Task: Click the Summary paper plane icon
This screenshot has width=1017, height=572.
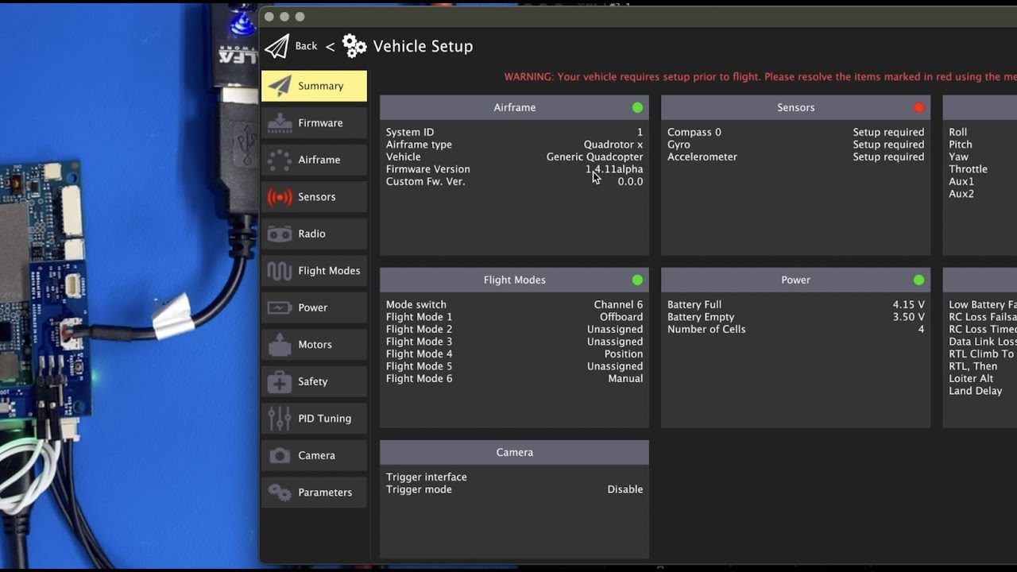Action: 279,86
